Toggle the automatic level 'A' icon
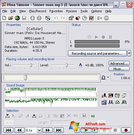The image size is (134, 135). (x=80, y=65)
